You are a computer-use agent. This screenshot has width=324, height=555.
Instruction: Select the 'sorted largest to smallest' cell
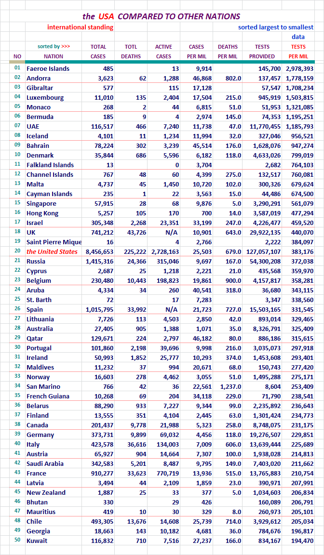coord(276,27)
